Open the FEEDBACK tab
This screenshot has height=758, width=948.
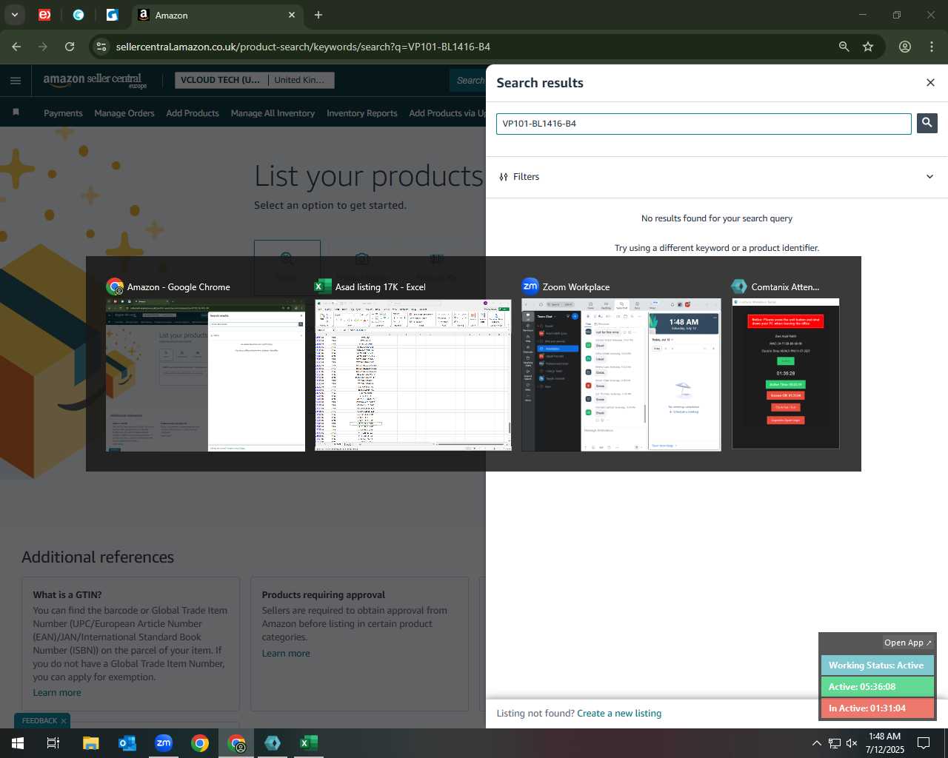pyautogui.click(x=39, y=721)
